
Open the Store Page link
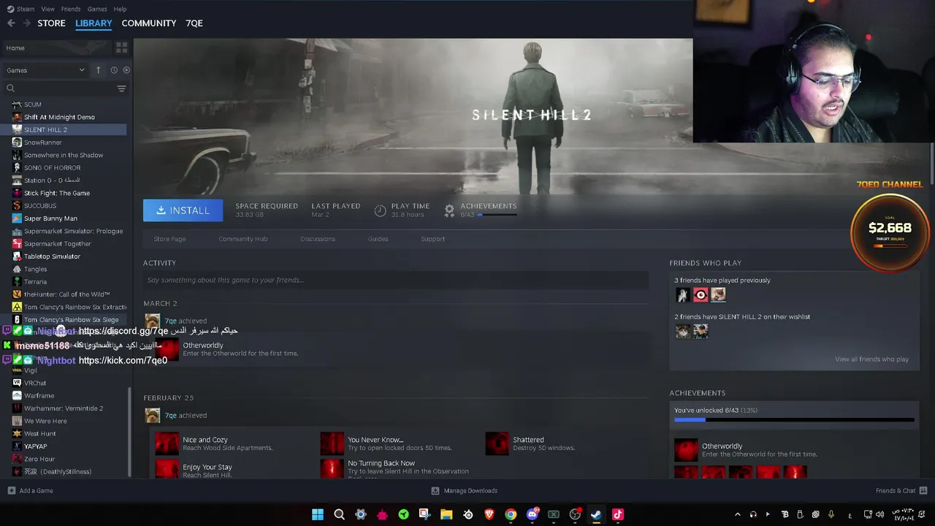[169, 239]
